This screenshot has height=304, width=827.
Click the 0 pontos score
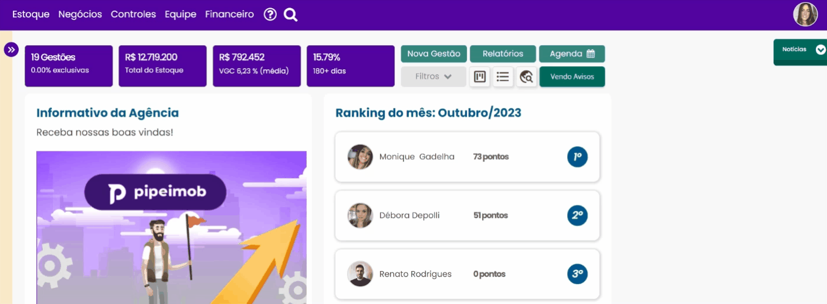coord(489,274)
